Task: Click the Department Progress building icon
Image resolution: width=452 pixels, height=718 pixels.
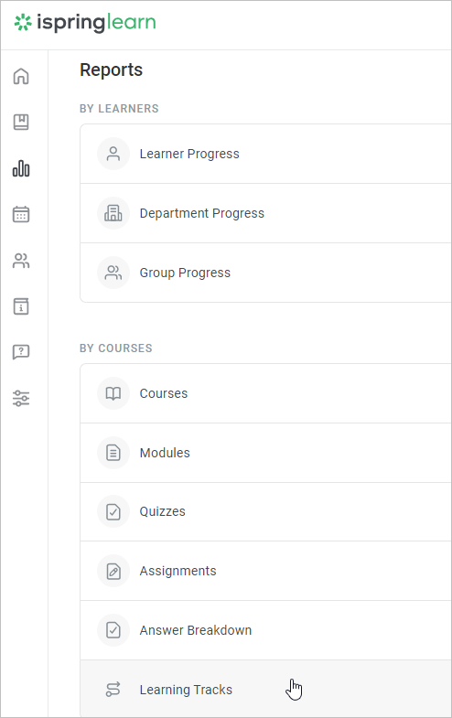Action: (x=113, y=213)
